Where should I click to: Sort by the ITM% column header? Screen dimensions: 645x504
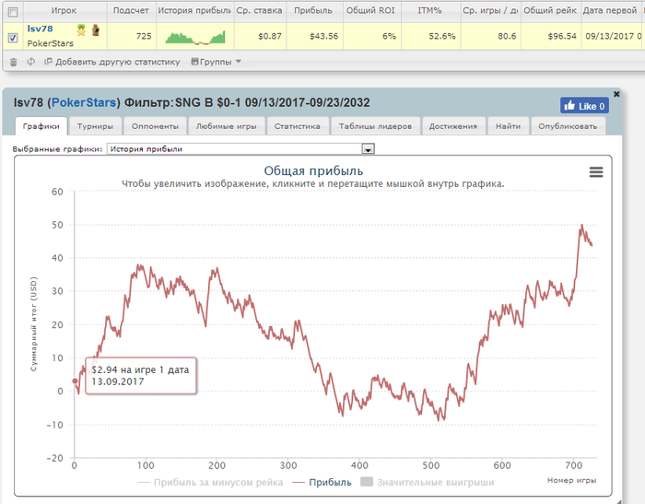(x=430, y=11)
